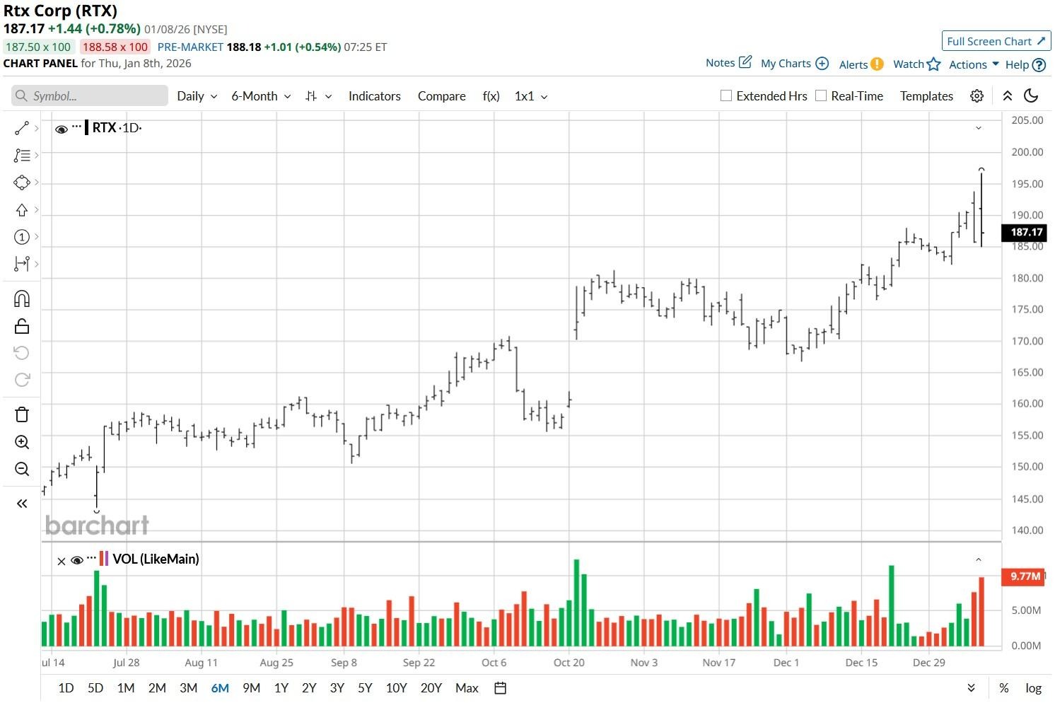Expand the bottom double-chevron options

(971, 688)
